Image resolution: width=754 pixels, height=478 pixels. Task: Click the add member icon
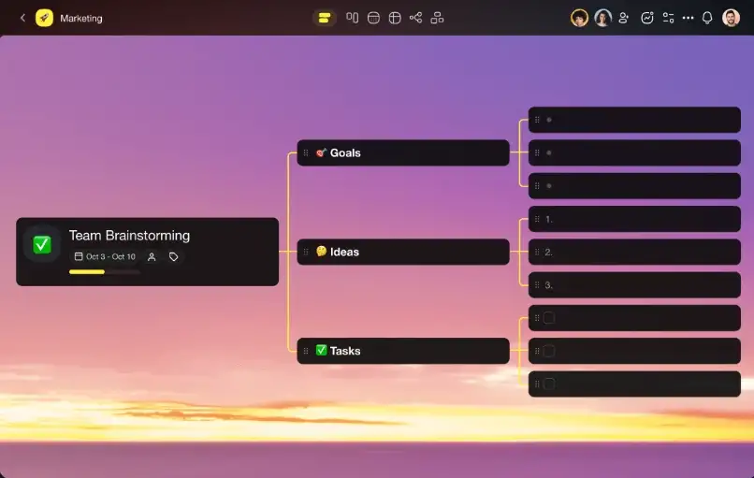click(624, 18)
